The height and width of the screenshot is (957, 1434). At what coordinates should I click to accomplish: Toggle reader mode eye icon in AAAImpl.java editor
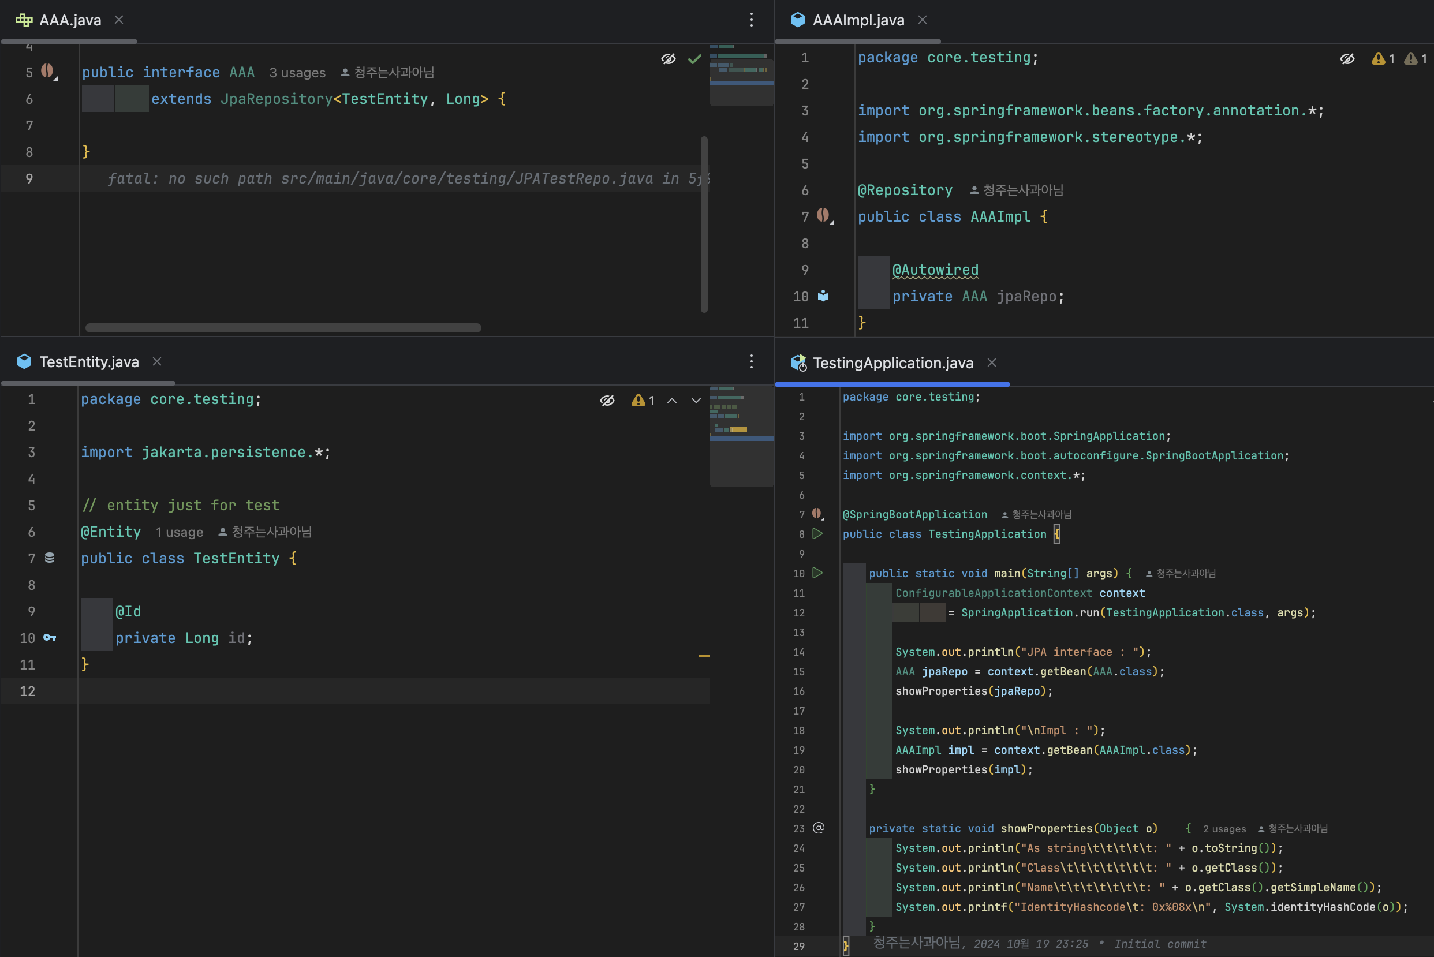pyautogui.click(x=1347, y=59)
